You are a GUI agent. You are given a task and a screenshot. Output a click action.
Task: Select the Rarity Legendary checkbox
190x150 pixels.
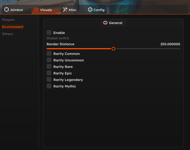pyautogui.click(x=49, y=80)
